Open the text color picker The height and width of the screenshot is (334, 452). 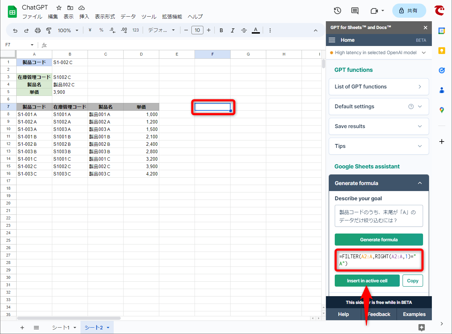pyautogui.click(x=256, y=30)
